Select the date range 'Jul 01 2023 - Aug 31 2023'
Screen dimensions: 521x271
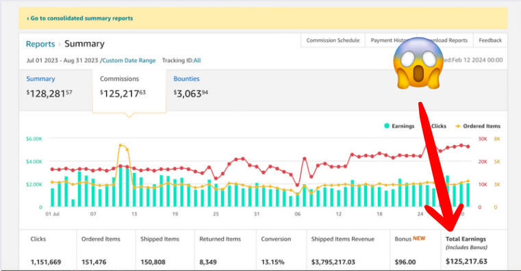point(62,60)
